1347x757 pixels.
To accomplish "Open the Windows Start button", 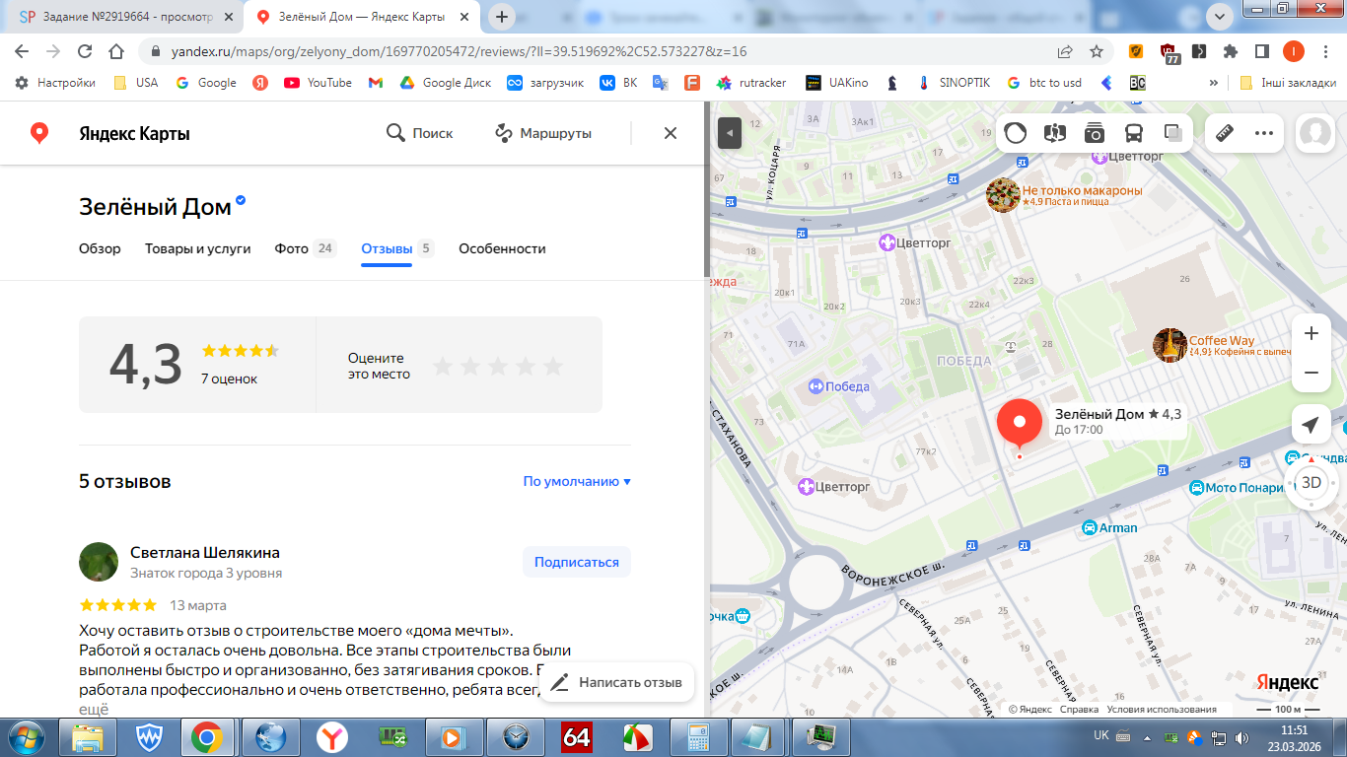I will coord(27,736).
